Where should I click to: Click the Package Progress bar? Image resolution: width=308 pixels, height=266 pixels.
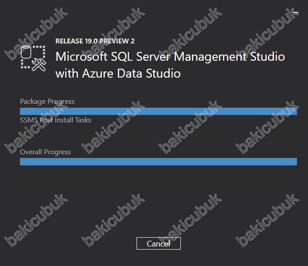158,111
